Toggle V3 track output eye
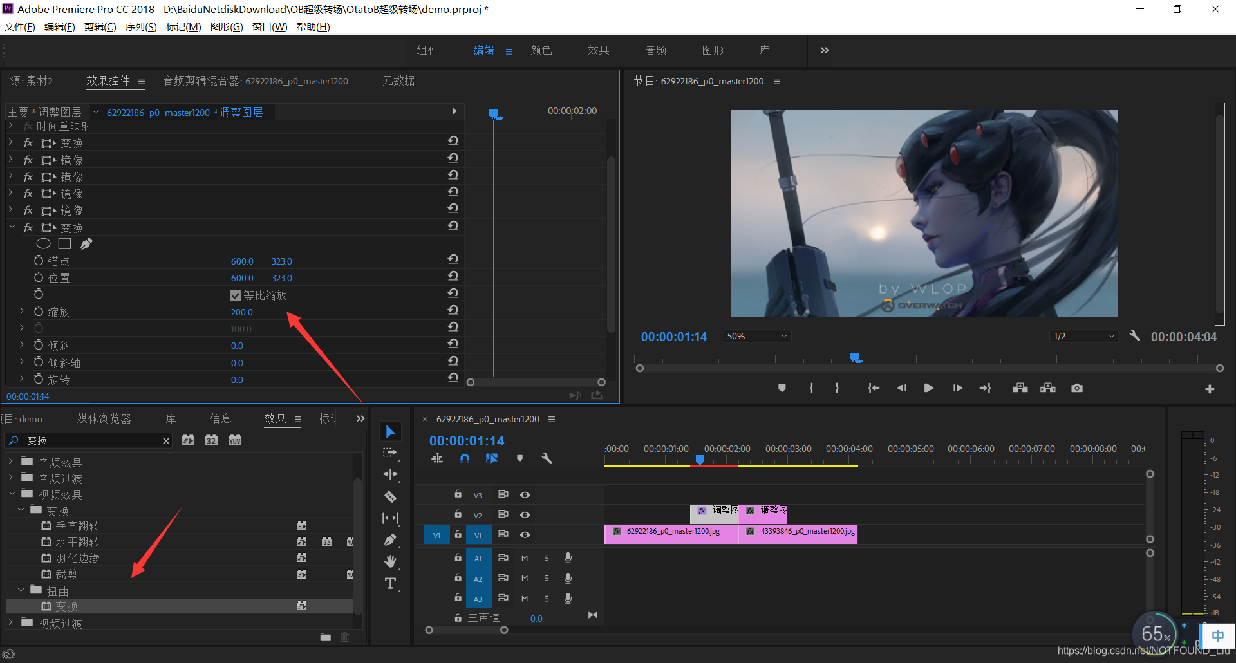This screenshot has height=663, width=1236. (x=525, y=494)
